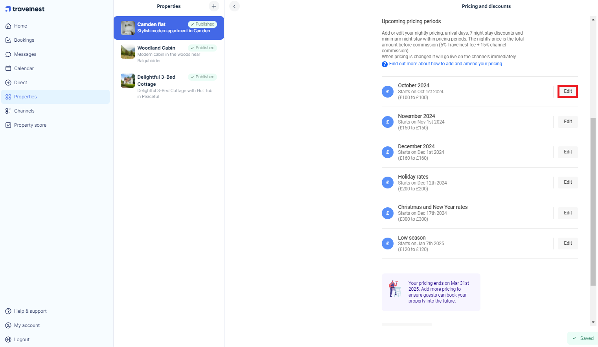Click the Channels list icon

(x=8, y=111)
